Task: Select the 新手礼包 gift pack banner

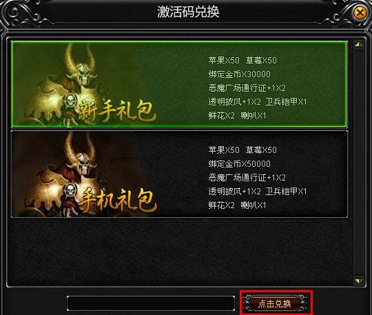Action: pyautogui.click(x=179, y=84)
